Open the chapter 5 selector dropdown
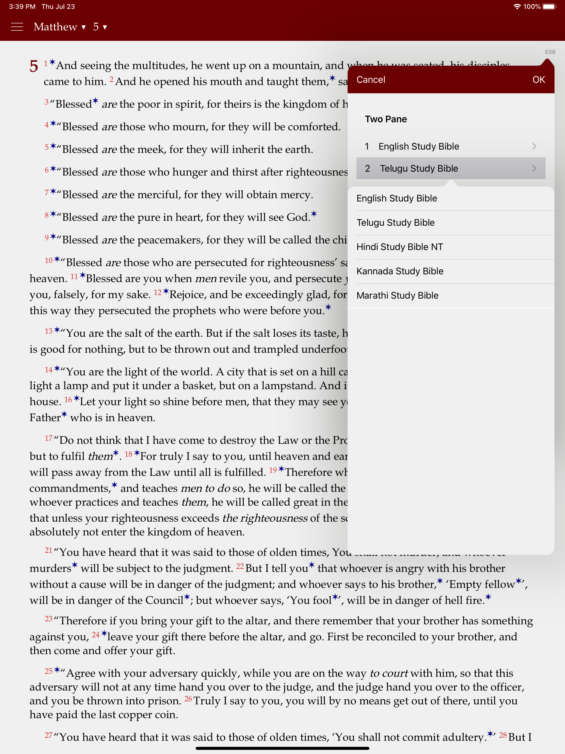The height and width of the screenshot is (754, 565). pos(100,27)
